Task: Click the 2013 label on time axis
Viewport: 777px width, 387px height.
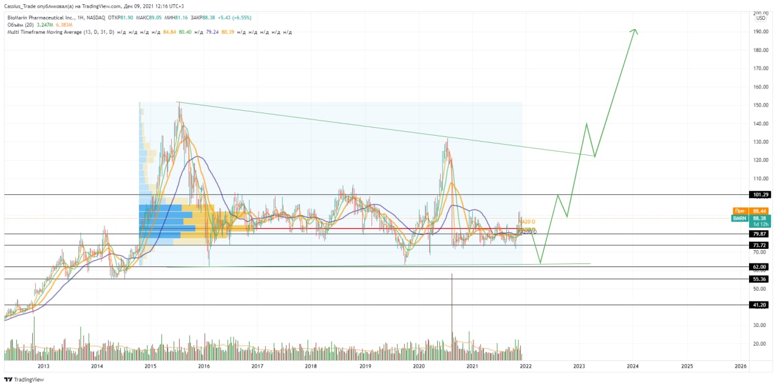Action: [43, 366]
